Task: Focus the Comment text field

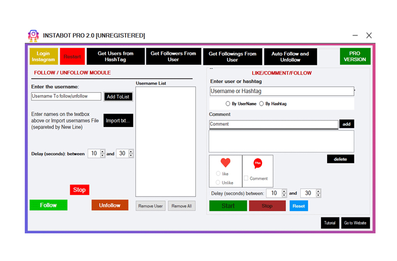Action: click(x=274, y=124)
